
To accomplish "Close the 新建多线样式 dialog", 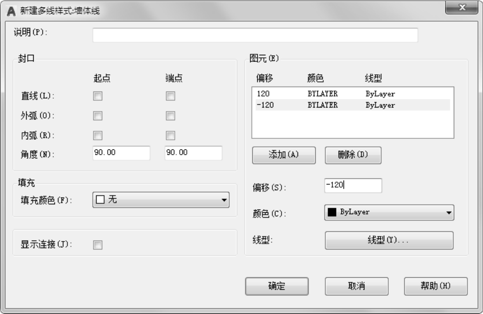I will pyautogui.click(x=461, y=8).
